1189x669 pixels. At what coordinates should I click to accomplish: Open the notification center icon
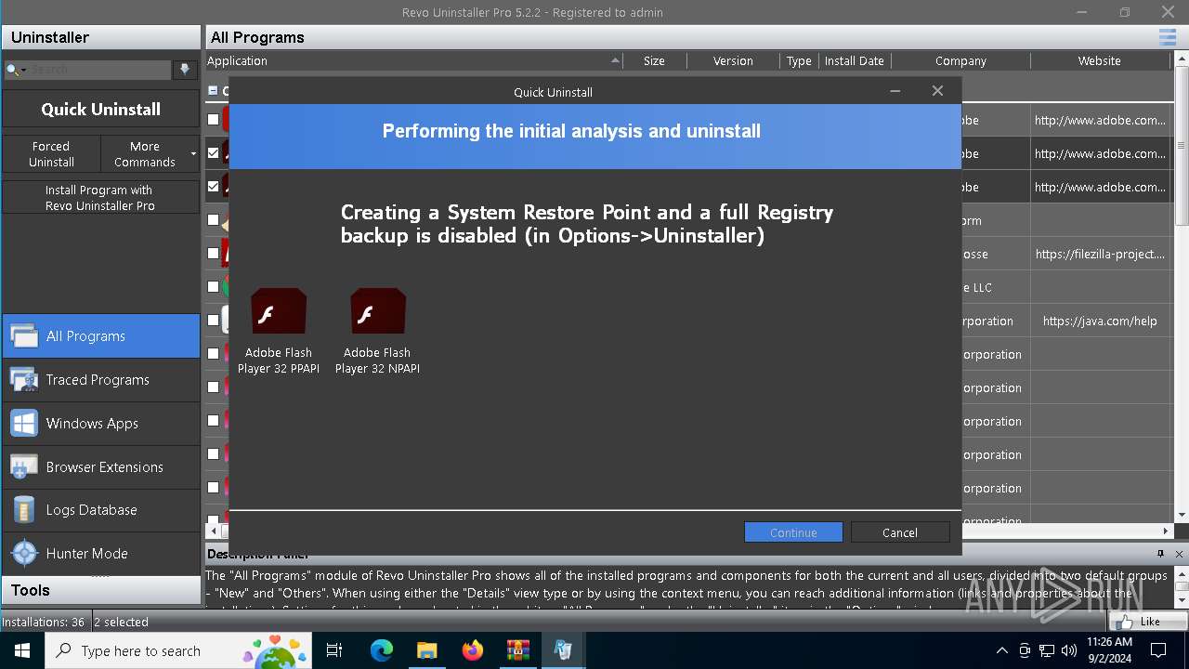pos(1158,650)
